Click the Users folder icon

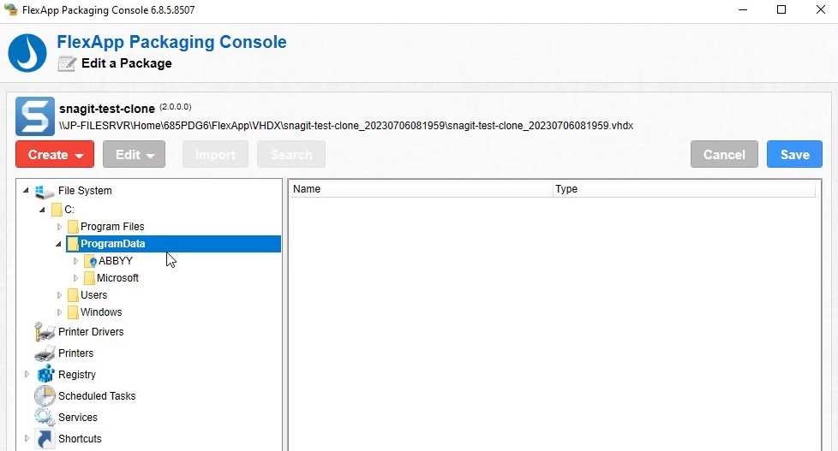point(73,294)
